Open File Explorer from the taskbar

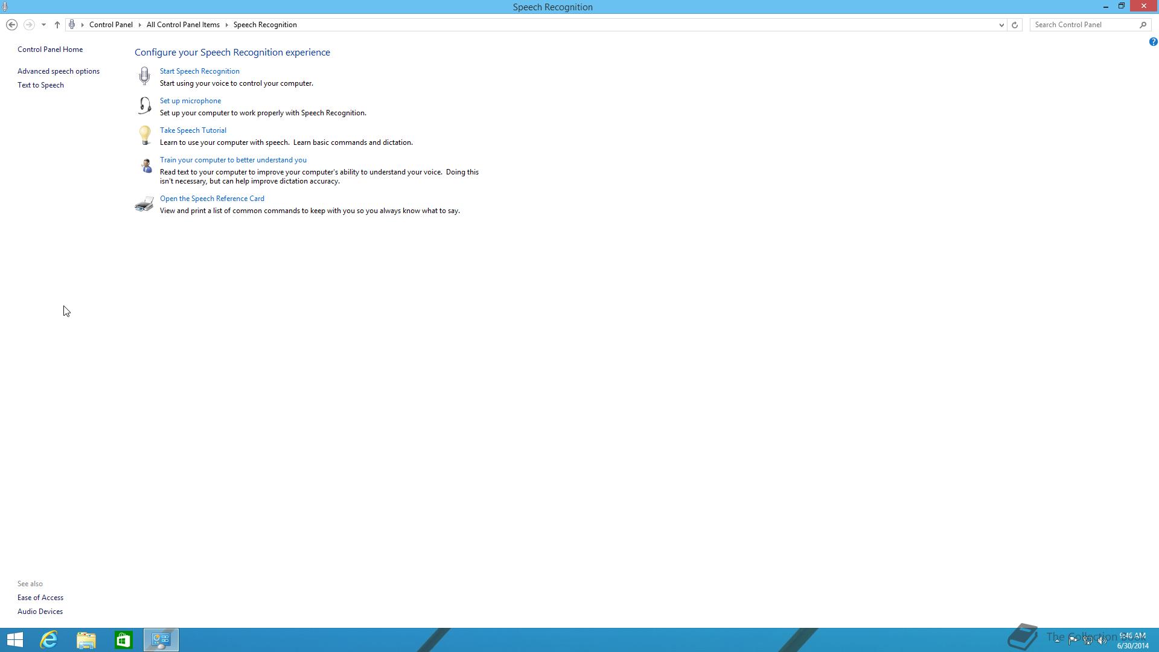(x=86, y=639)
